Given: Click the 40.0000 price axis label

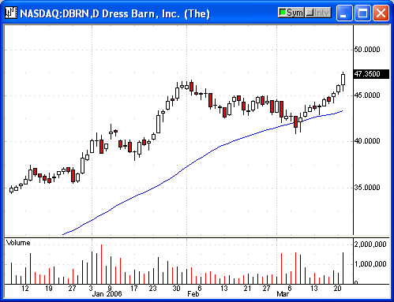Looking at the screenshot, I should (367, 141).
